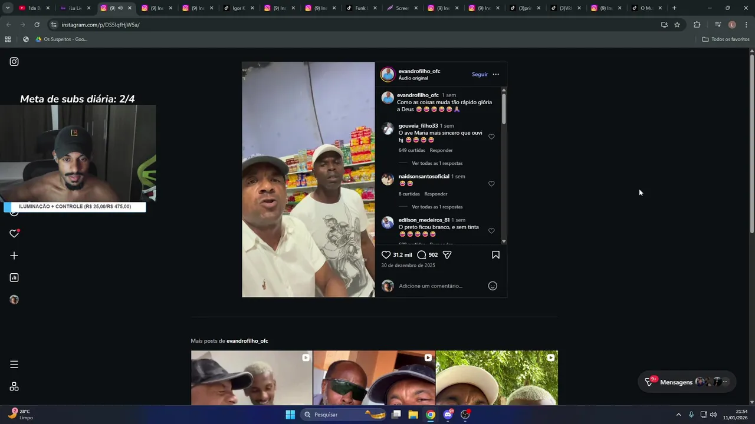Screen dimensions: 755x424
Task: Follow evandrofilho_ofc with Seguir
Action: click(480, 74)
